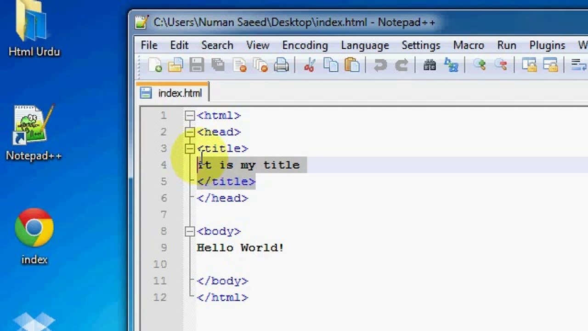Select the Notepad++ desktop shortcut
The height and width of the screenshot is (331, 588).
34,133
